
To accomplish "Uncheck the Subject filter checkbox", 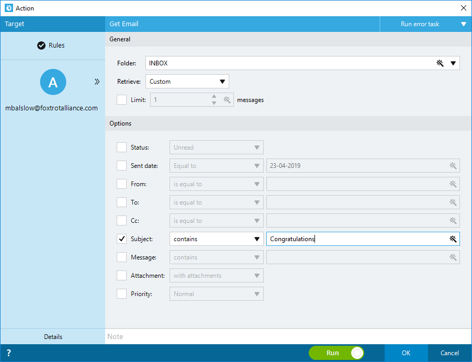I will point(121,239).
